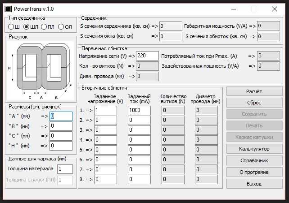Open the О программе dialog

[254, 172]
